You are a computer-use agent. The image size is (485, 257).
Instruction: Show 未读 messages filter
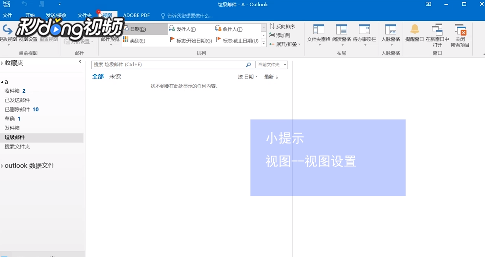(x=115, y=77)
